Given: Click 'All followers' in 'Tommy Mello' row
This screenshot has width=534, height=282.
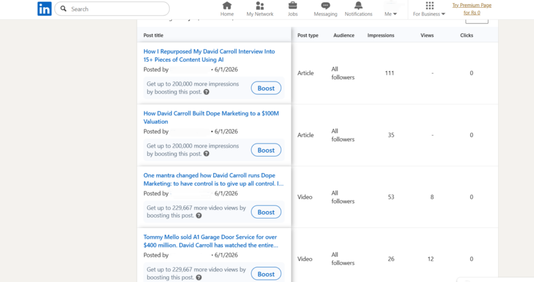Looking at the screenshot, I should click(343, 259).
